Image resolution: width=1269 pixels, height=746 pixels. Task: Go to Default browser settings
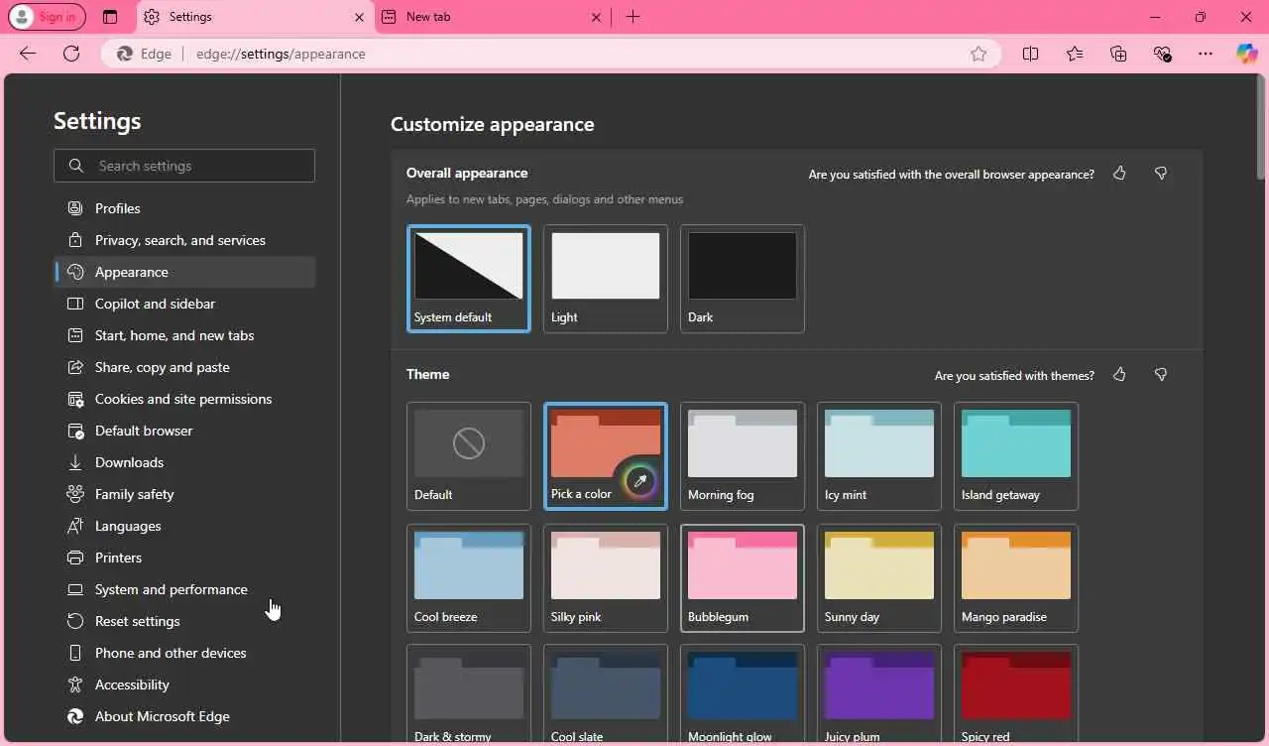click(x=185, y=431)
